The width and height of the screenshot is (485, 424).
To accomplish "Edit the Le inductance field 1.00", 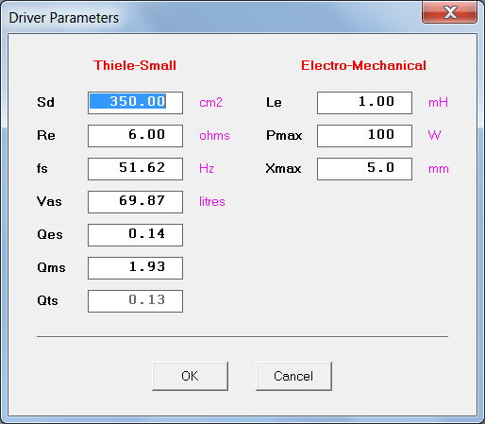I will pos(364,103).
